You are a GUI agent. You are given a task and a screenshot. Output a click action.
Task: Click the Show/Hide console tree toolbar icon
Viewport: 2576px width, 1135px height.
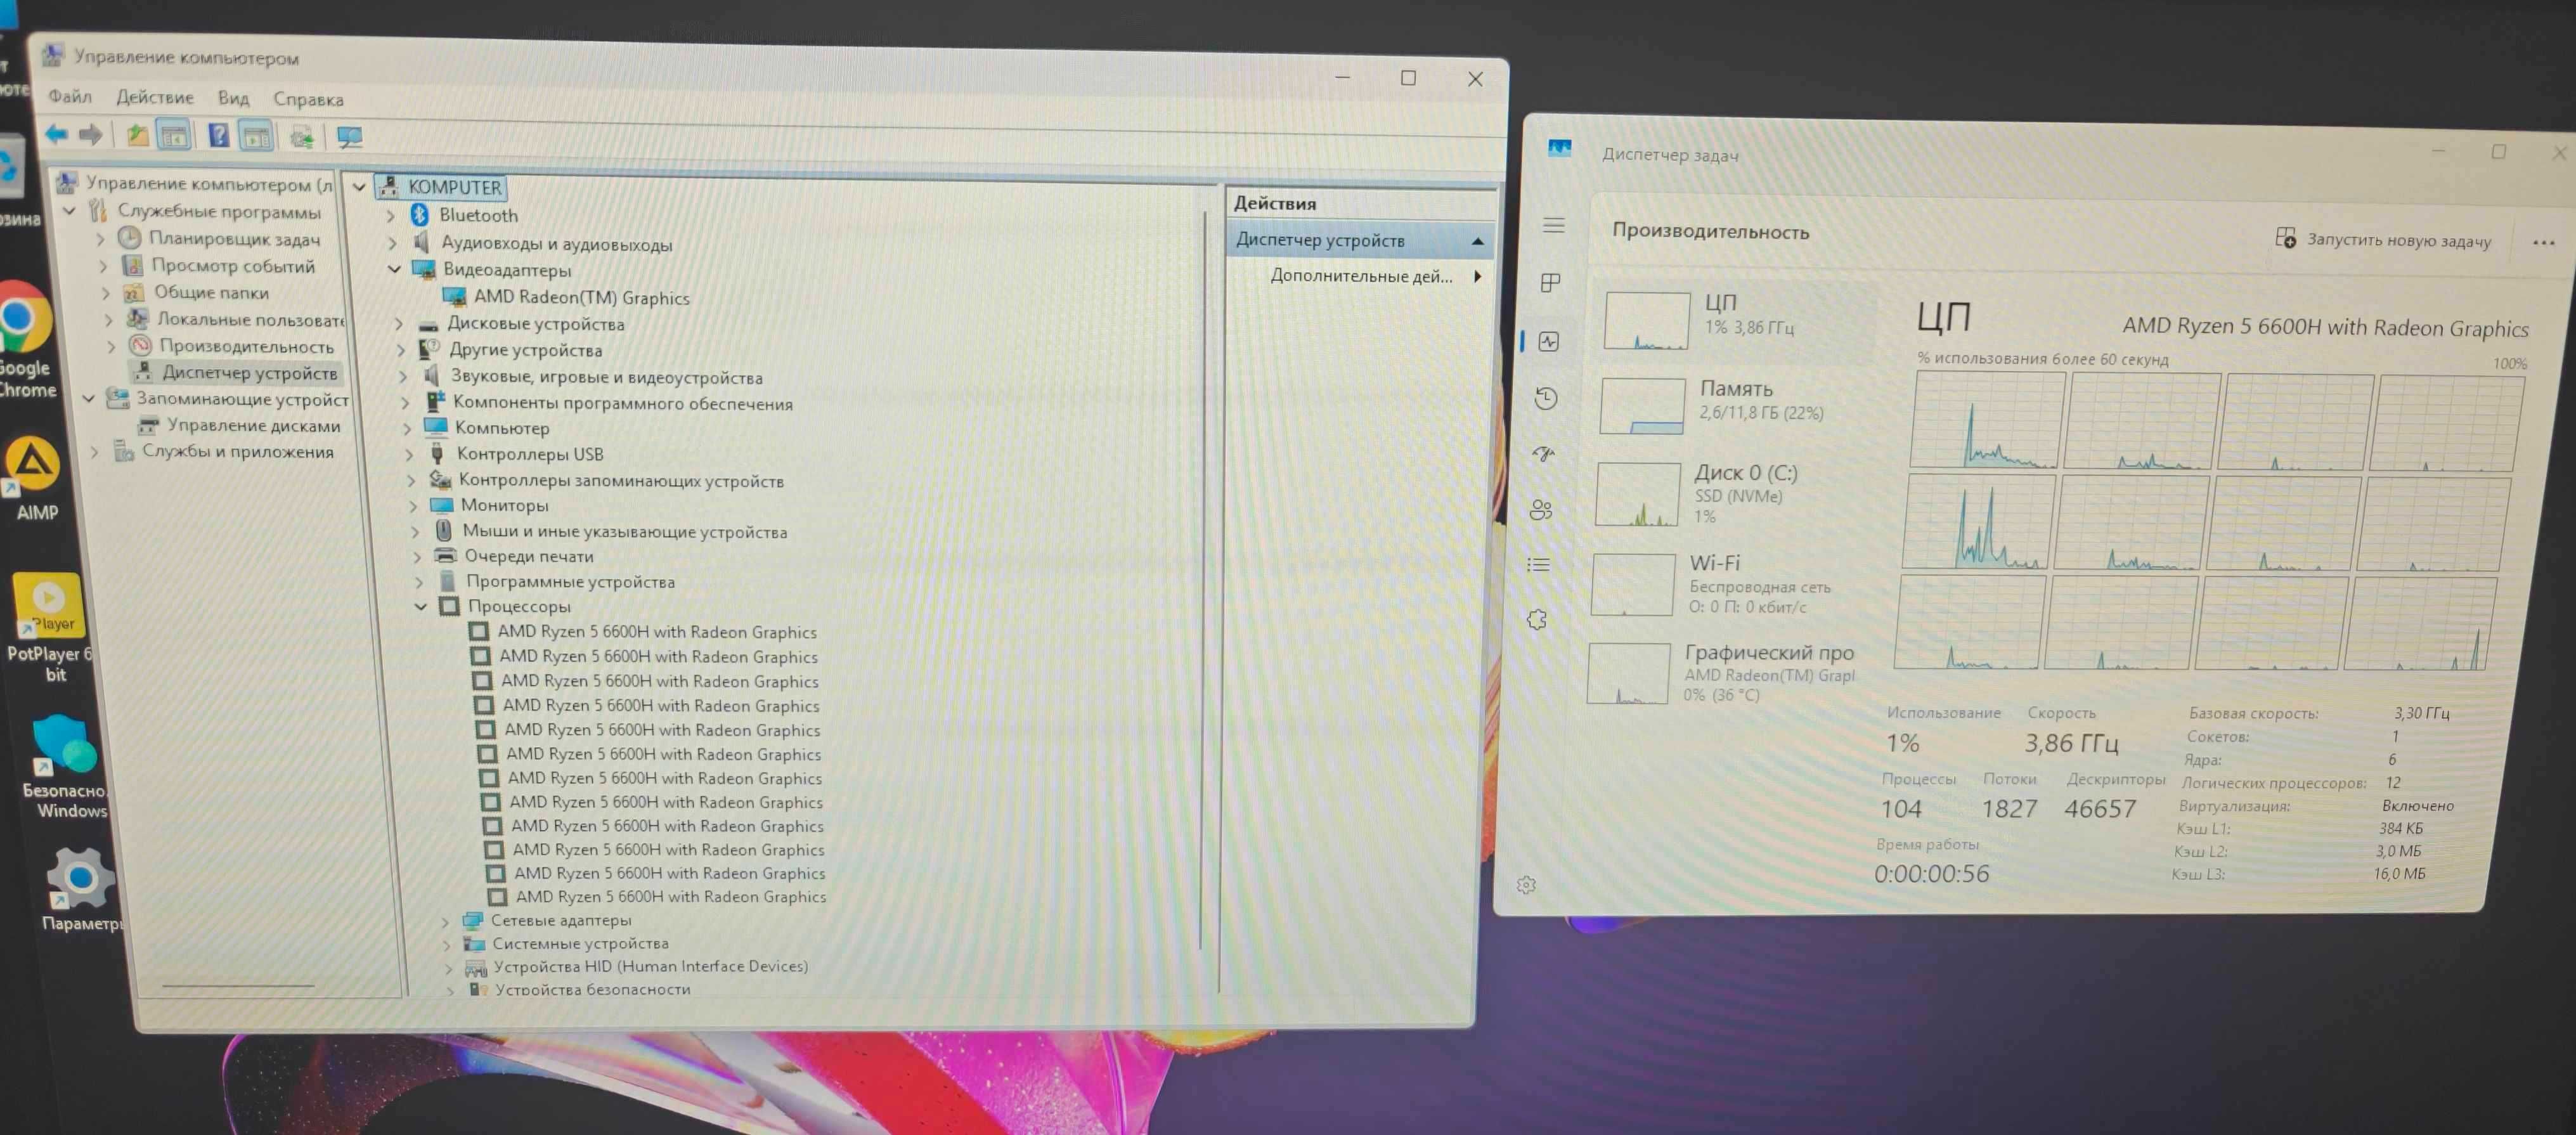pos(174,135)
